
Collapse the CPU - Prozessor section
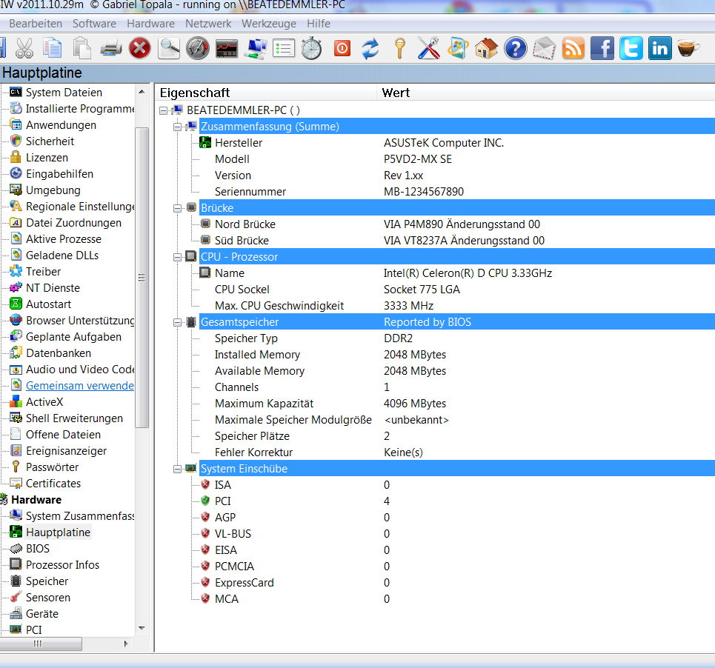tap(177, 257)
